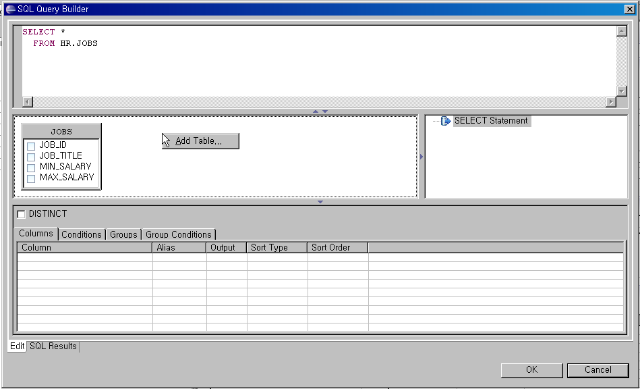
Task: Click the SQL editor scroll up arrow
Action: click(x=621, y=31)
